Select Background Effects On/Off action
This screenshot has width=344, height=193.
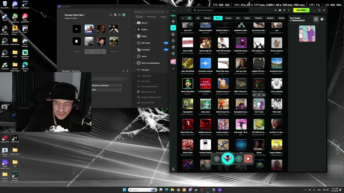click(151, 97)
